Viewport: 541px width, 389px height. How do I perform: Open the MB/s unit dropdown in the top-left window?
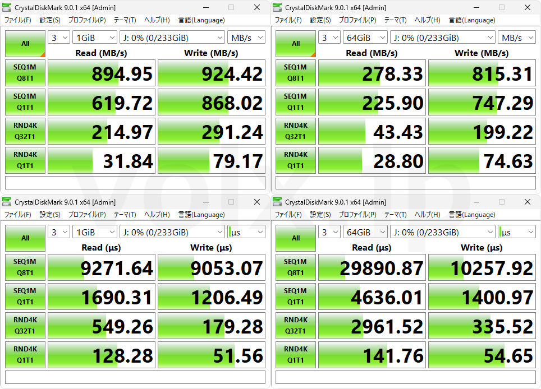coord(246,38)
